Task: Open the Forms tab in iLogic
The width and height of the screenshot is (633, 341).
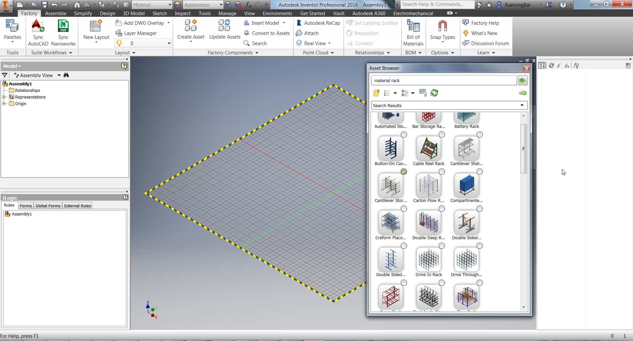Action: click(25, 205)
